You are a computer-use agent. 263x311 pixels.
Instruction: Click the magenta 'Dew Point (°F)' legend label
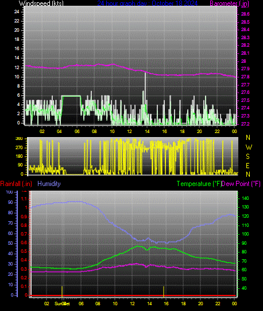coord(241,184)
